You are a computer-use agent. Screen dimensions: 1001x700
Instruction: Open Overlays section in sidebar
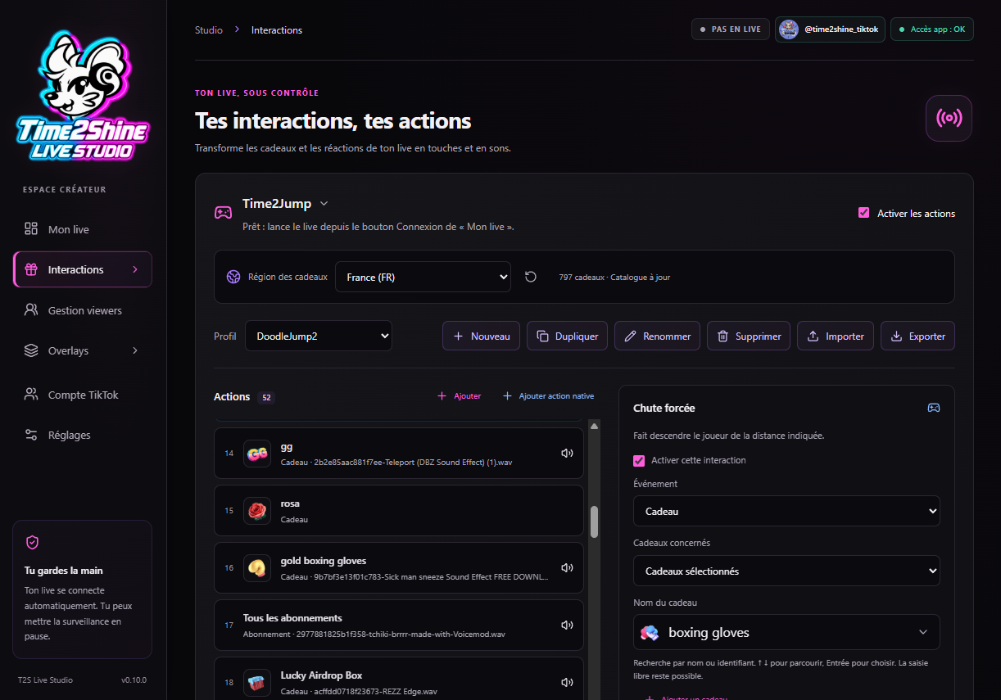coord(83,350)
